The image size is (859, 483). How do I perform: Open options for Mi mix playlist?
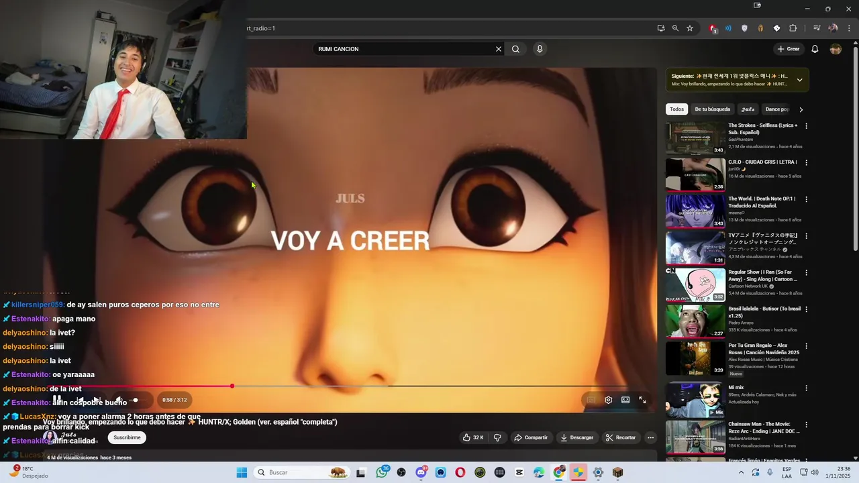pyautogui.click(x=806, y=388)
